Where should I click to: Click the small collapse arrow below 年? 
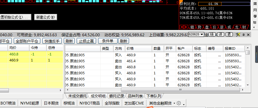(x=254, y=27)
